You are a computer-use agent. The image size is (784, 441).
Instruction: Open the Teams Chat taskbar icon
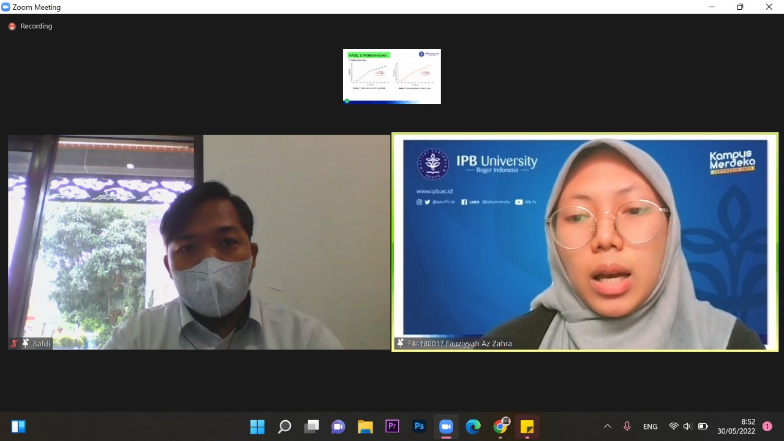[x=338, y=426]
